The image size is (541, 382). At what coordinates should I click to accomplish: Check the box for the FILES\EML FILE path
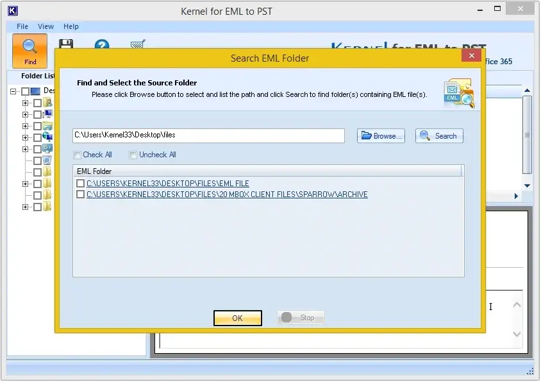pos(80,183)
